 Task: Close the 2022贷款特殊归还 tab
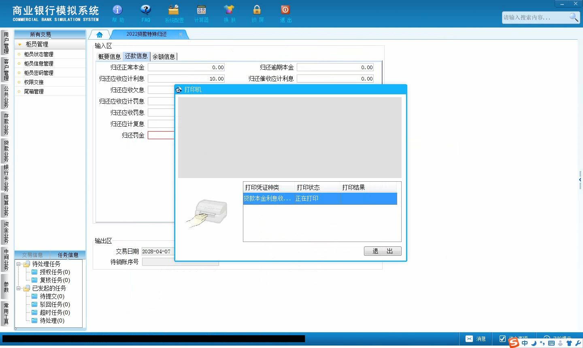click(181, 34)
